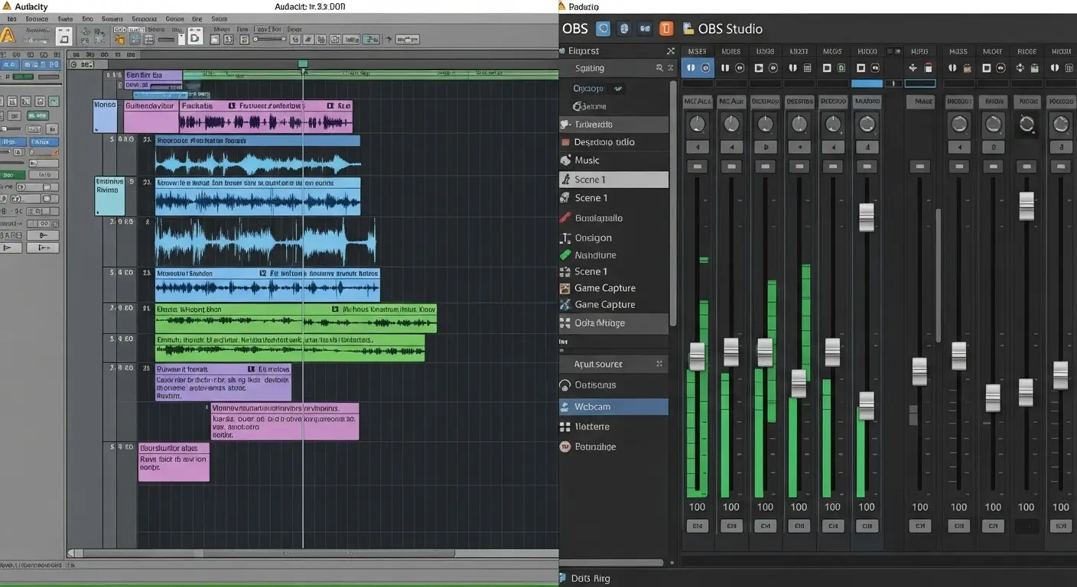Click the horizontal scrollbar below Audacity tracks

point(268,553)
